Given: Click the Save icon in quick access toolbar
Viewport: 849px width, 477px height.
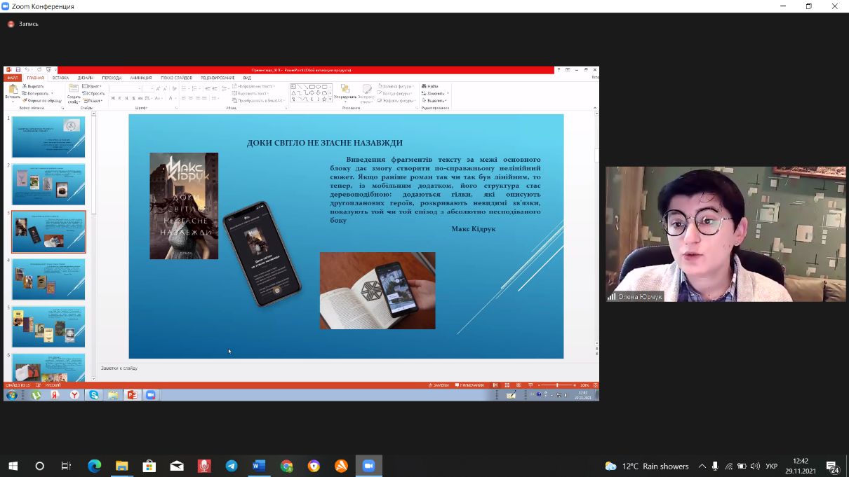Looking at the screenshot, I should (x=18, y=70).
